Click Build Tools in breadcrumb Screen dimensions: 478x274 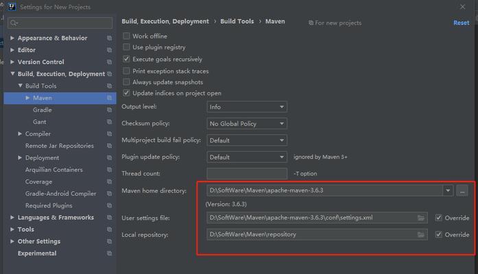coord(237,21)
